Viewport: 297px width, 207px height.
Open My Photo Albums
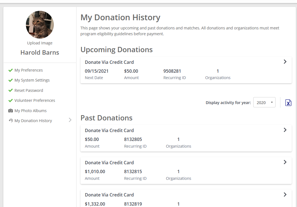[30, 111]
